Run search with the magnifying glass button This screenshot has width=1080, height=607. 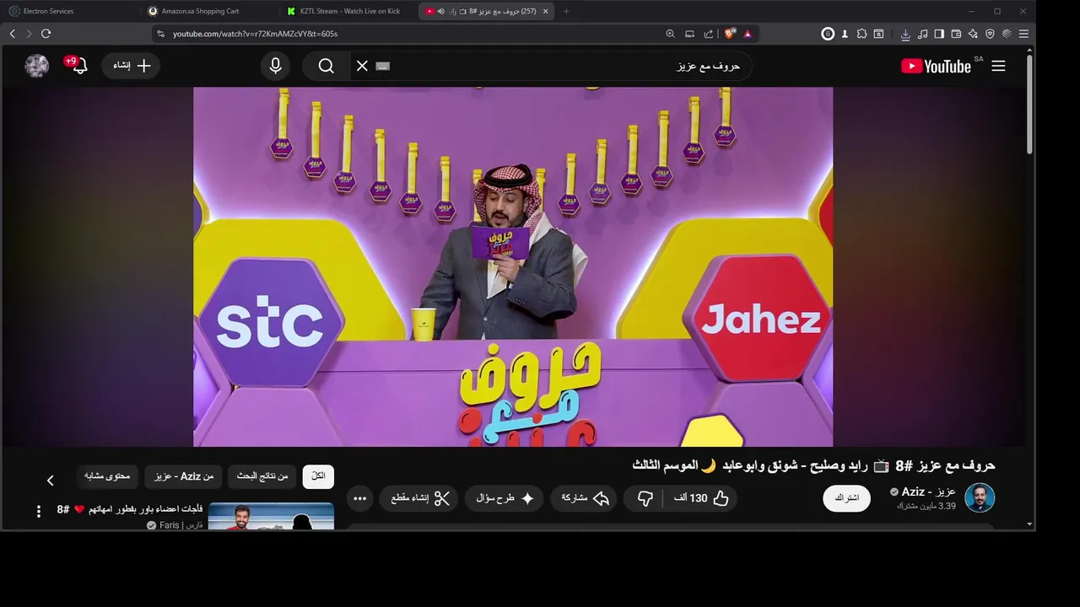pos(327,66)
